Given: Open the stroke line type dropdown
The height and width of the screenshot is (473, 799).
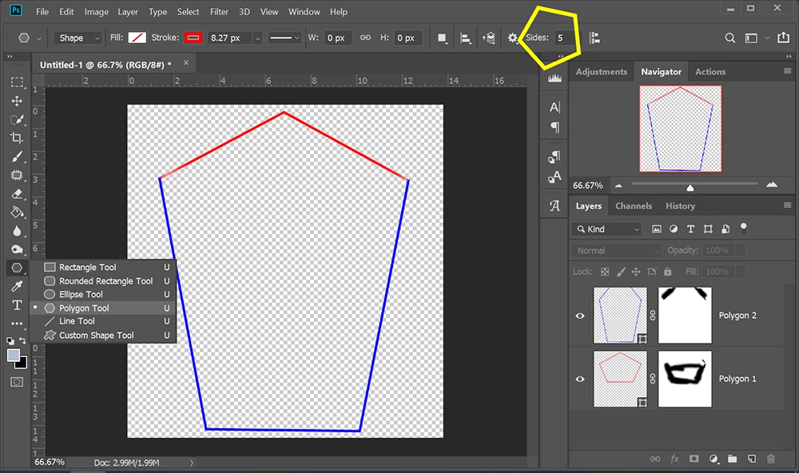Looking at the screenshot, I should tap(284, 38).
